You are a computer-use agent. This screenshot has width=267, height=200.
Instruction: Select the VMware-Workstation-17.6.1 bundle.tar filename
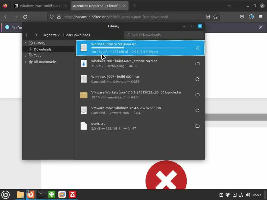136,92
